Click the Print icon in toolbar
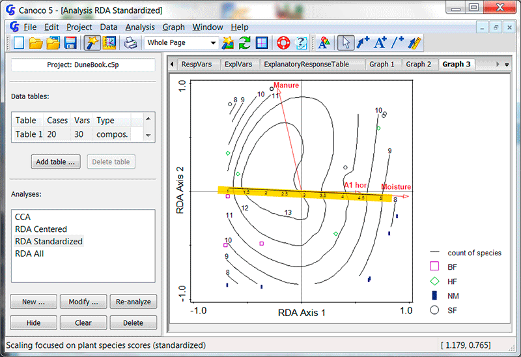521x357 pixels. 130,43
